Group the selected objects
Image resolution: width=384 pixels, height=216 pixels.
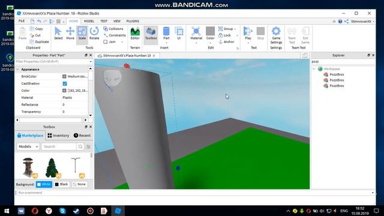[x=226, y=29]
